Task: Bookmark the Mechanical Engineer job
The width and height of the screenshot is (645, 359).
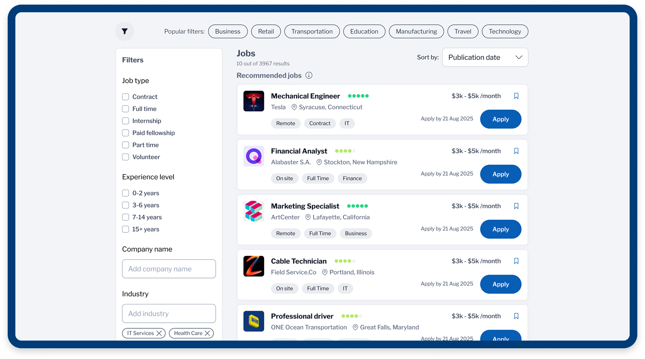Action: tap(516, 96)
